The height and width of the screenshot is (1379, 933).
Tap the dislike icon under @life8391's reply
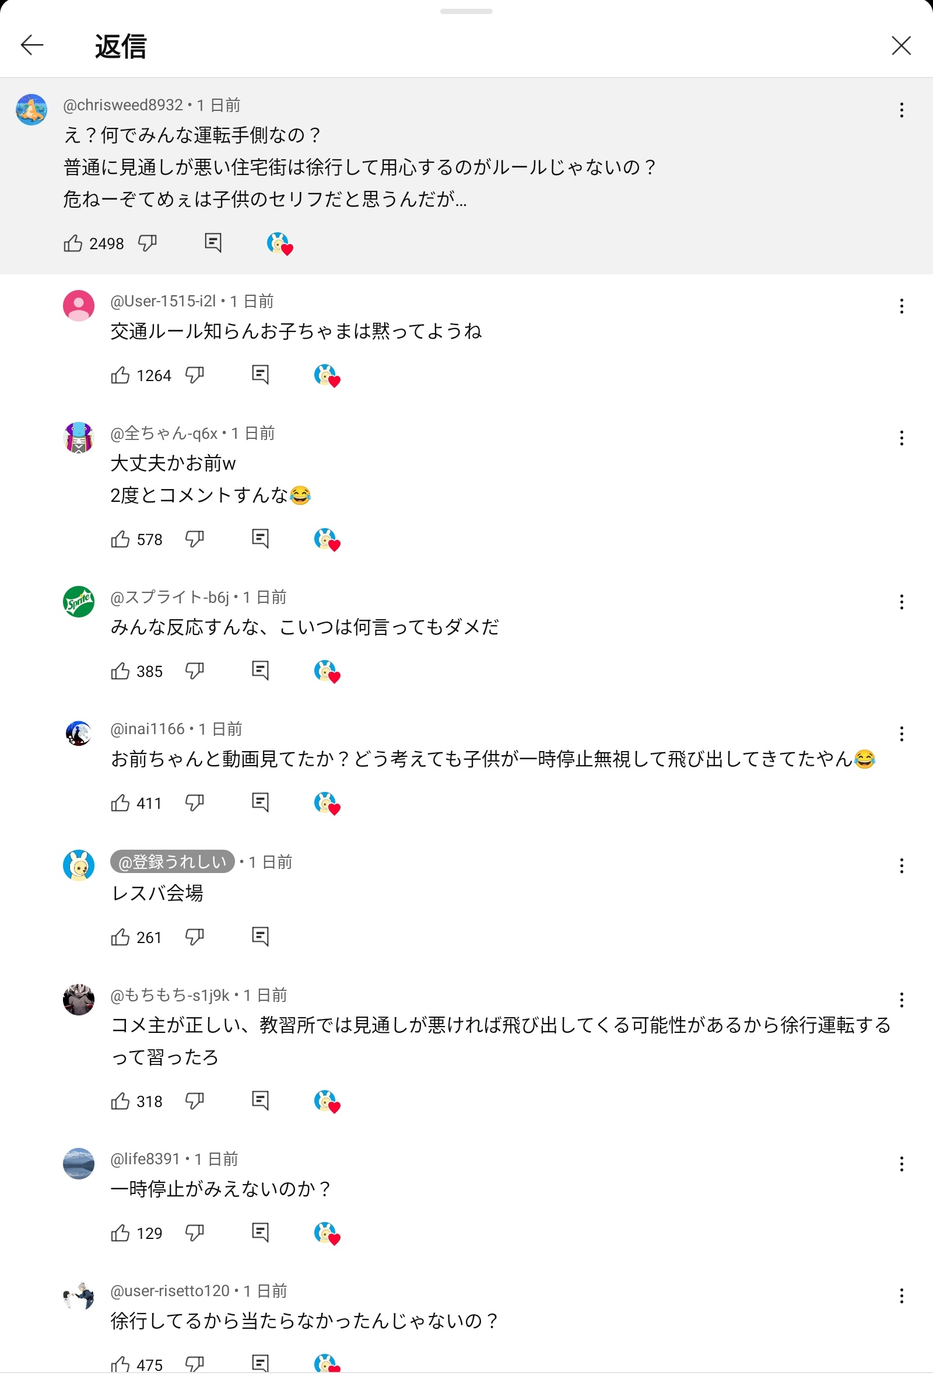tap(194, 1233)
